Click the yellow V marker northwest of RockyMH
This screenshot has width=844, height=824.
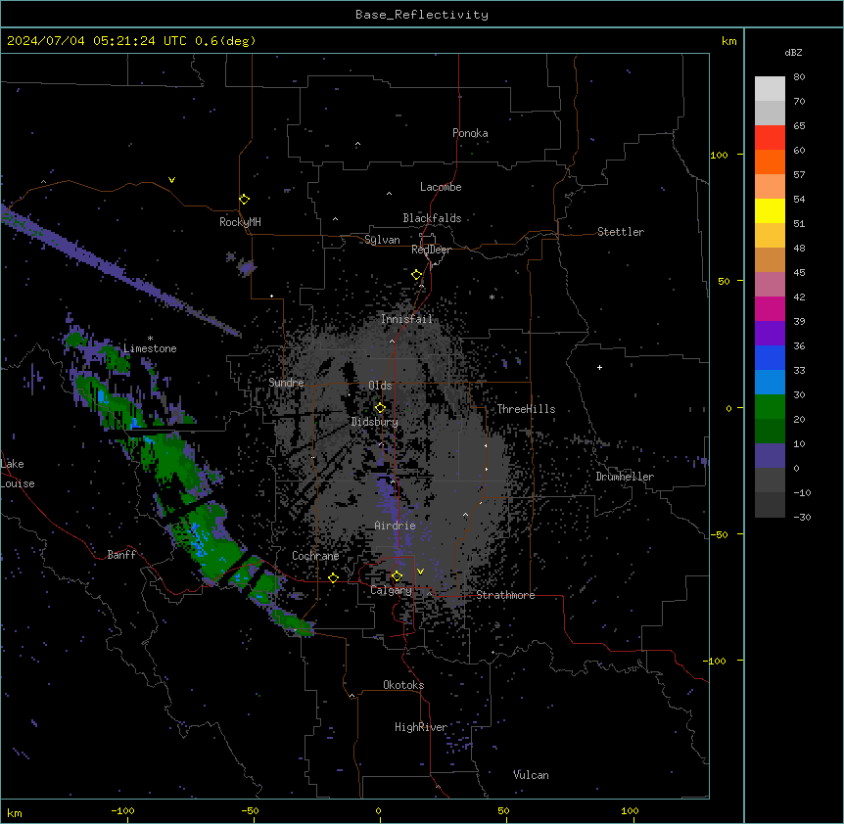171,180
